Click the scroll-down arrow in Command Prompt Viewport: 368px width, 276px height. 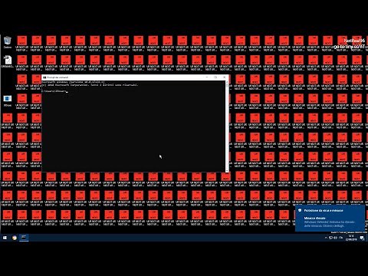click(x=227, y=170)
